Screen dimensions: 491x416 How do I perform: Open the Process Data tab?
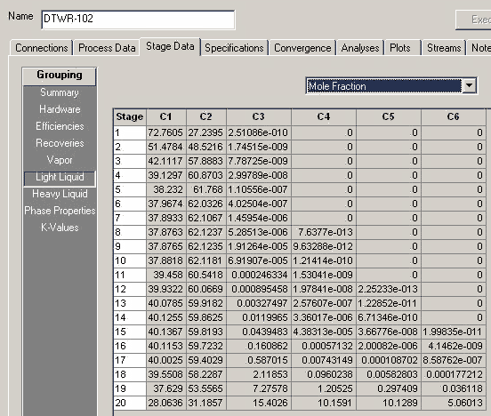107,48
